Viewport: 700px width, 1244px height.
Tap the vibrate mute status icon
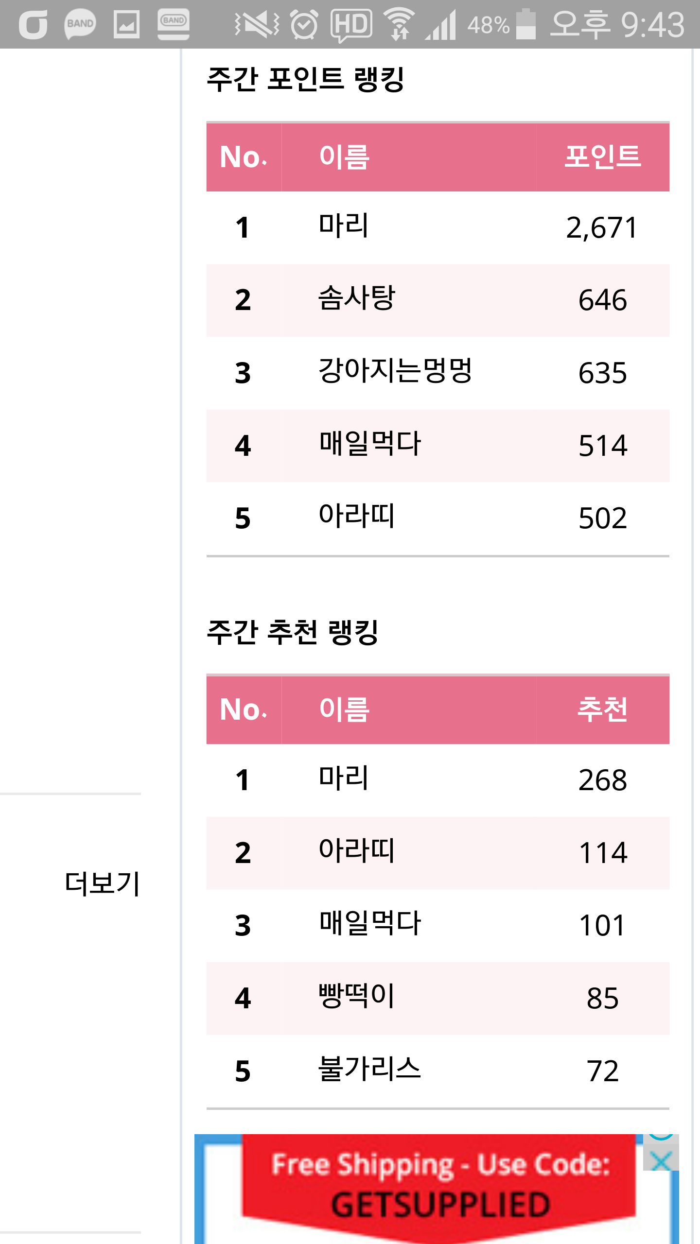(x=257, y=24)
